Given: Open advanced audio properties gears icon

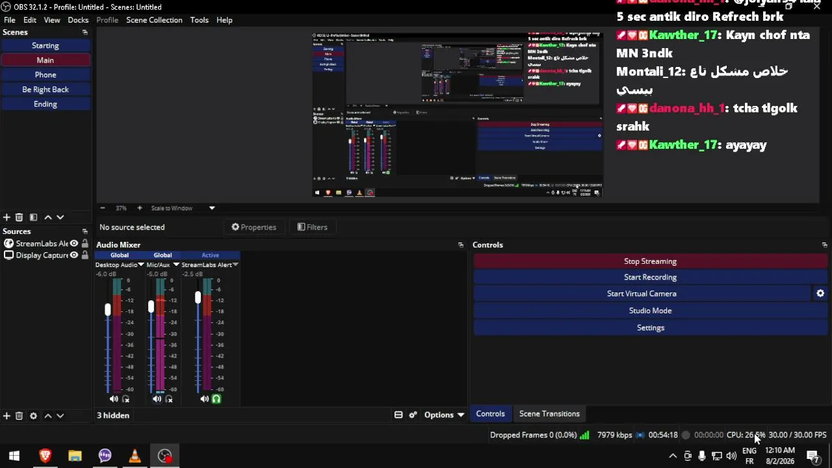Looking at the screenshot, I should point(413,415).
